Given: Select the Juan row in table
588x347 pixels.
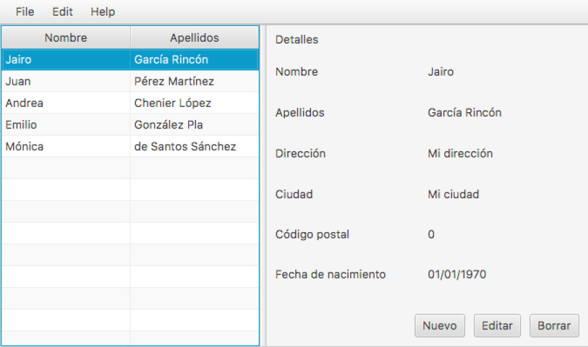Looking at the screenshot, I should point(130,82).
